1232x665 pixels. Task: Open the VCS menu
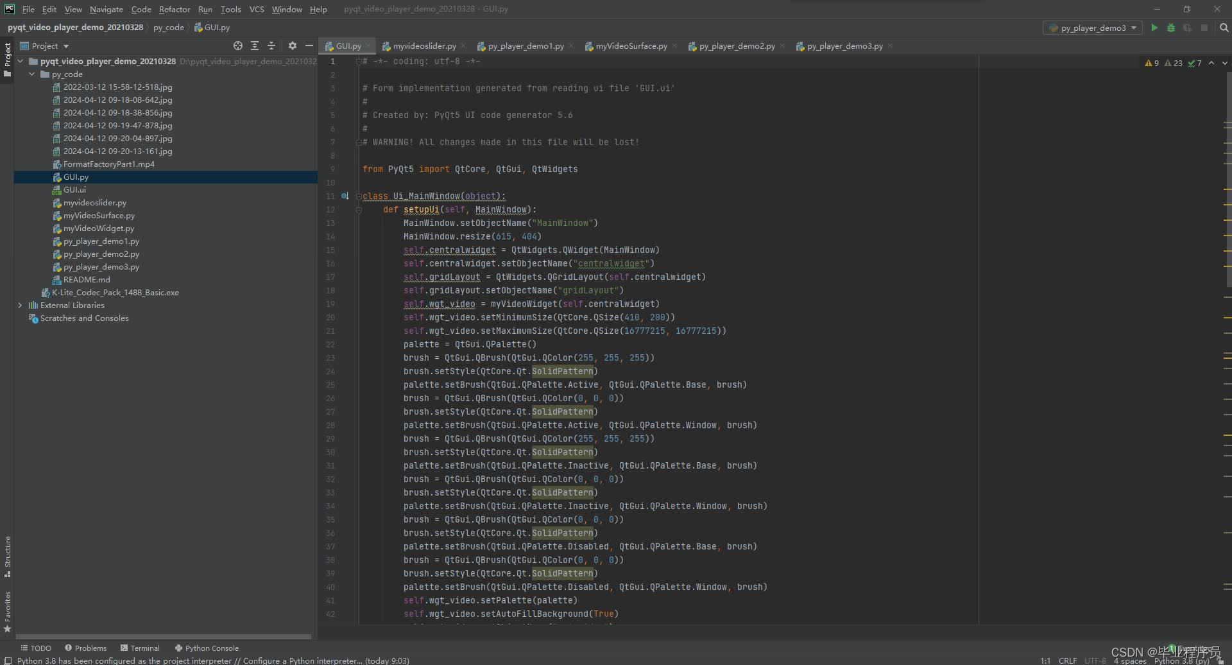pos(257,9)
